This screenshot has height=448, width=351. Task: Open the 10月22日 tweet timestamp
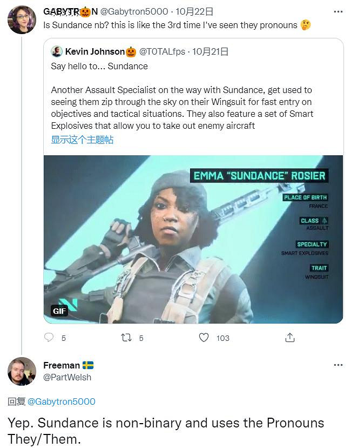tap(194, 11)
